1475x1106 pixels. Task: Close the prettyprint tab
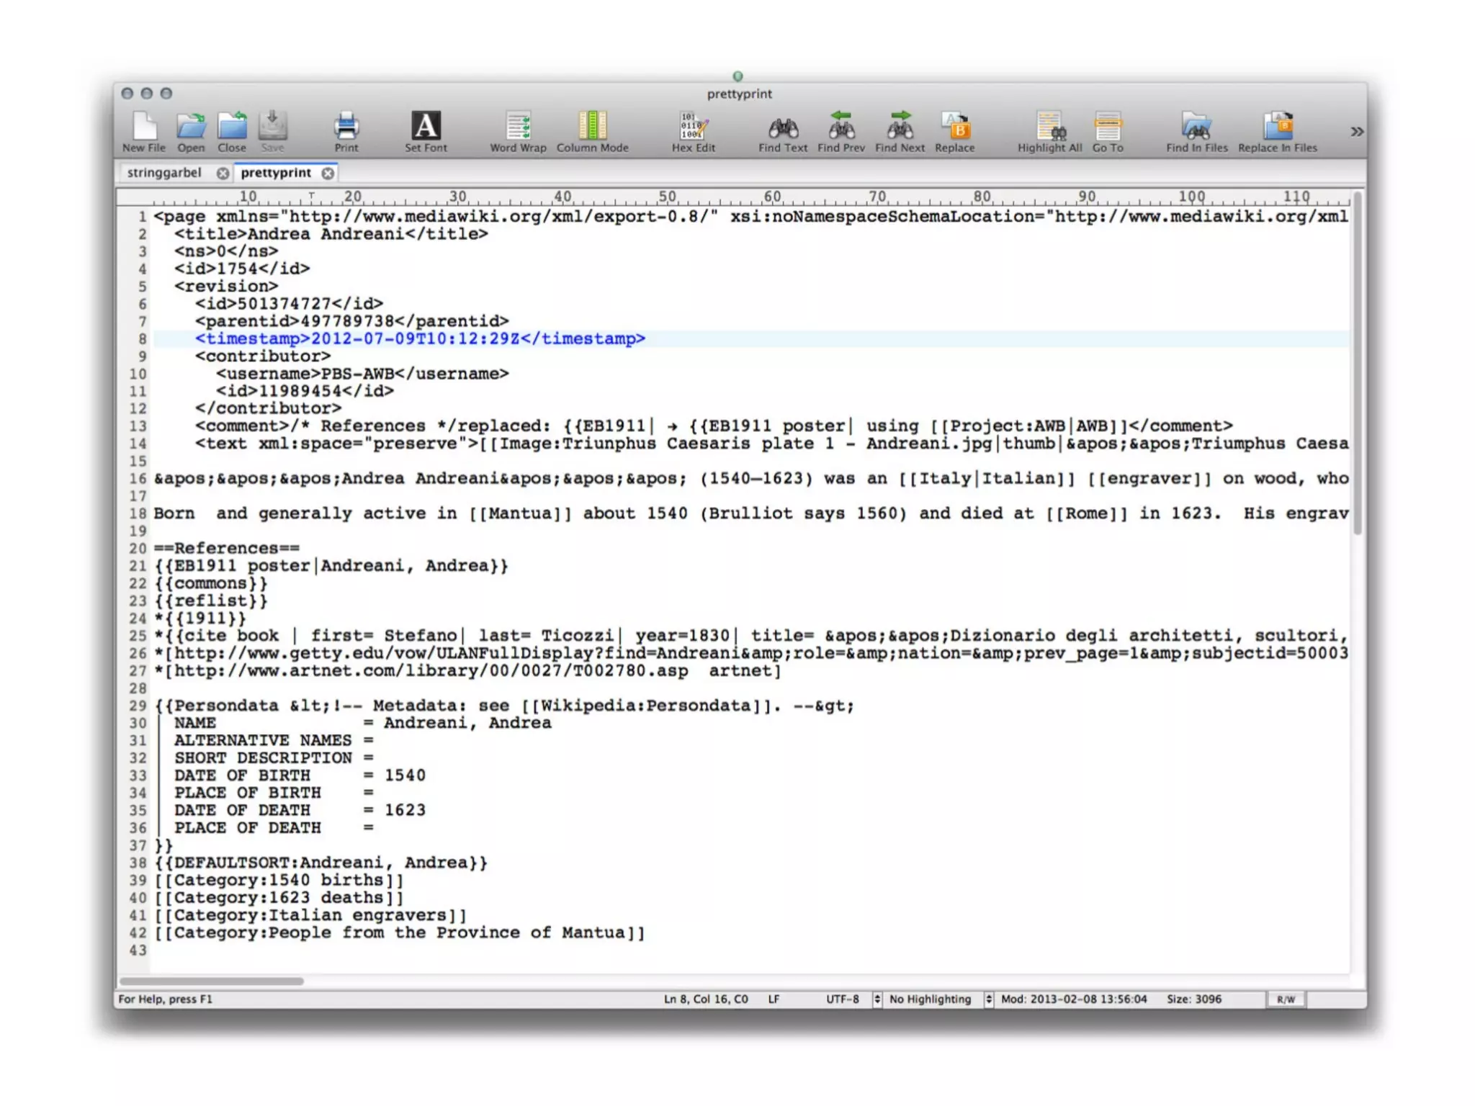tap(328, 174)
